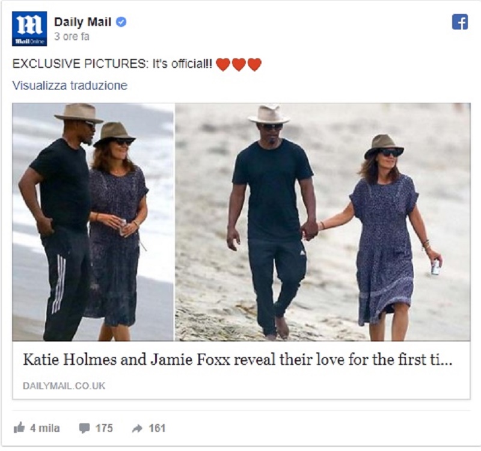Open the 175 comments count

(x=104, y=428)
